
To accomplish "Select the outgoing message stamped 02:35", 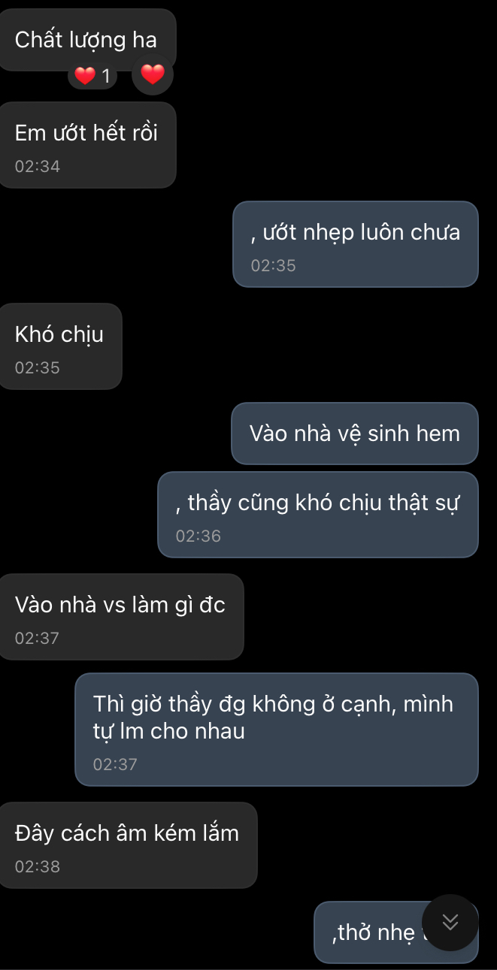I will (x=356, y=244).
